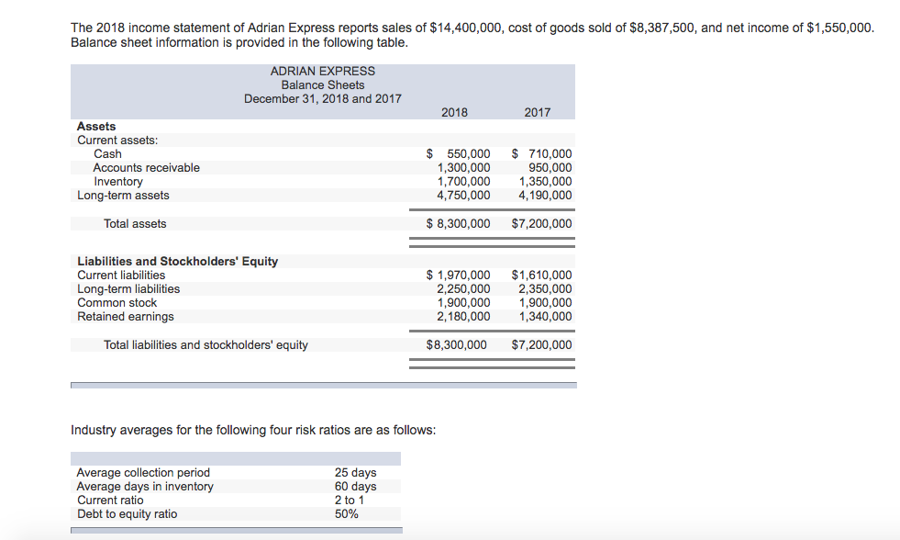900x540 pixels.
Task: Select the 2018 cash value $550,000
Action: (459, 154)
